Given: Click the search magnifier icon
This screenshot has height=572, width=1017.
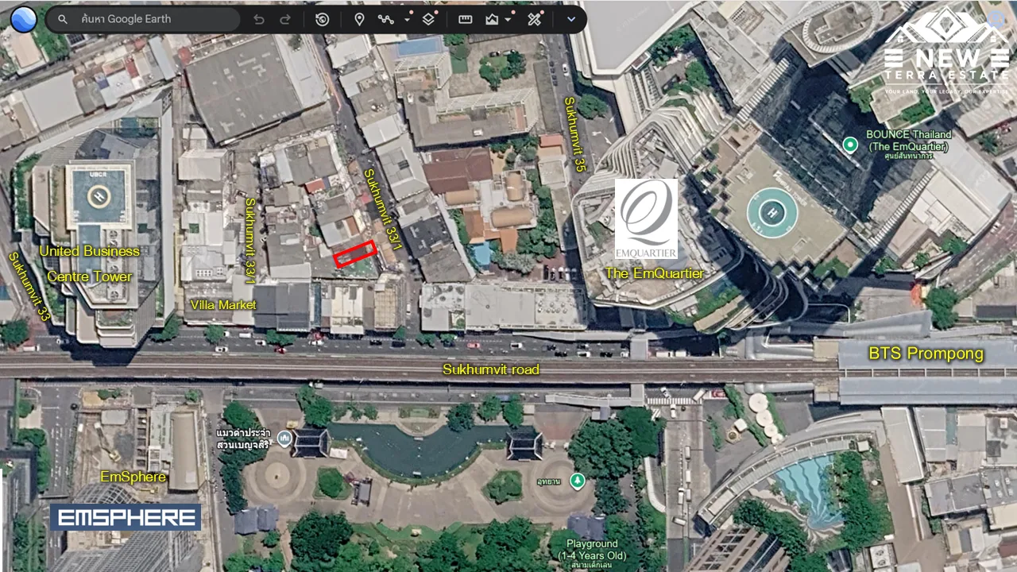Looking at the screenshot, I should click(63, 19).
